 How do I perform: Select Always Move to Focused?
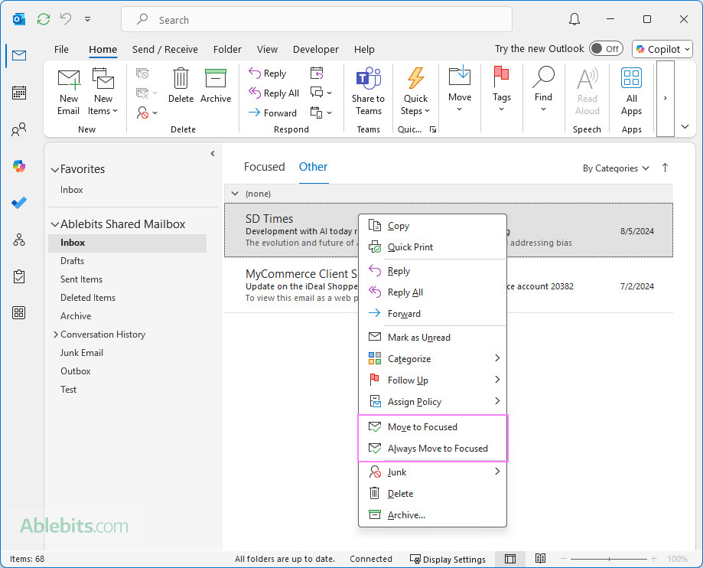pyautogui.click(x=433, y=449)
